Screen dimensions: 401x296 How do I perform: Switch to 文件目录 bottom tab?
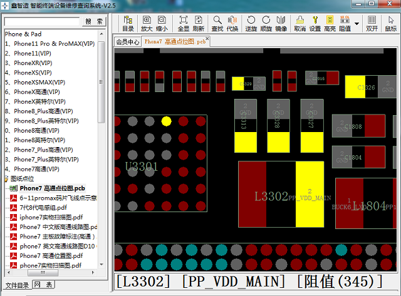(18, 285)
